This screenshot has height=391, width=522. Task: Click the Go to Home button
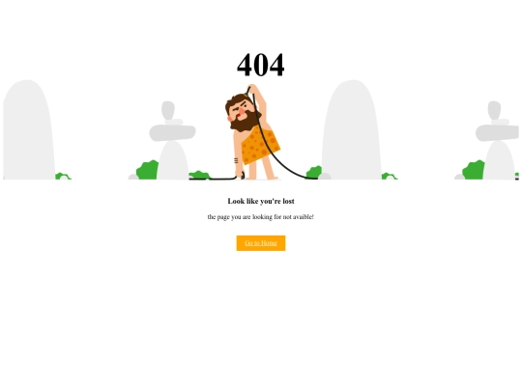click(261, 243)
